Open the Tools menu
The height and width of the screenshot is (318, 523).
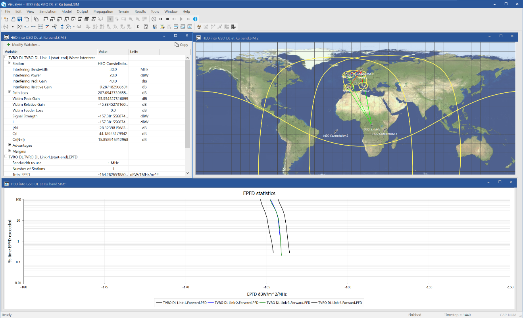155,11
